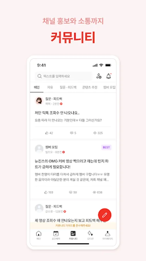Switch to the 질문 · 피드백 tab
The image size is (146, 261).
(68, 87)
